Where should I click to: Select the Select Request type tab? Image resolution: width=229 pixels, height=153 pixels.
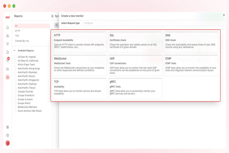pos(71,23)
